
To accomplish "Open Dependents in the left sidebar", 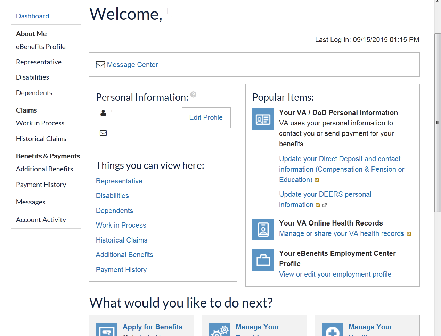I will click(34, 93).
